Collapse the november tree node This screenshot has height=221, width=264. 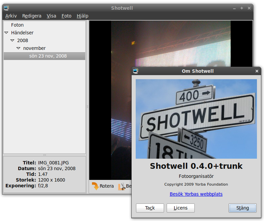pyautogui.click(x=18, y=48)
